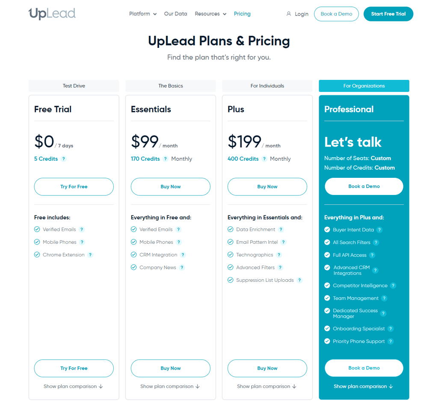Image resolution: width=438 pixels, height=413 pixels.
Task: Click the Login person icon
Action: pyautogui.click(x=288, y=14)
